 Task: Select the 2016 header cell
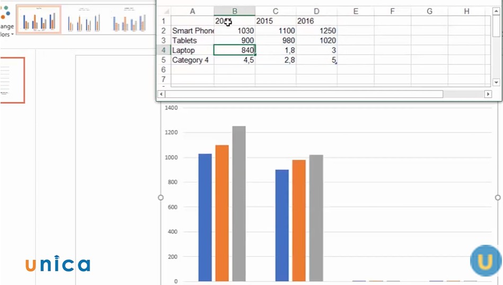click(x=316, y=21)
